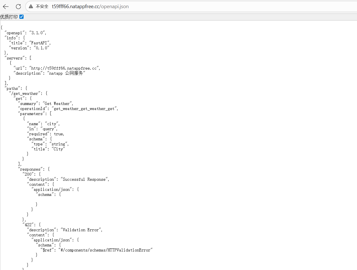The height and width of the screenshot is (270, 357).
Task: Click the "paths" key line
Action: (x=16, y=88)
